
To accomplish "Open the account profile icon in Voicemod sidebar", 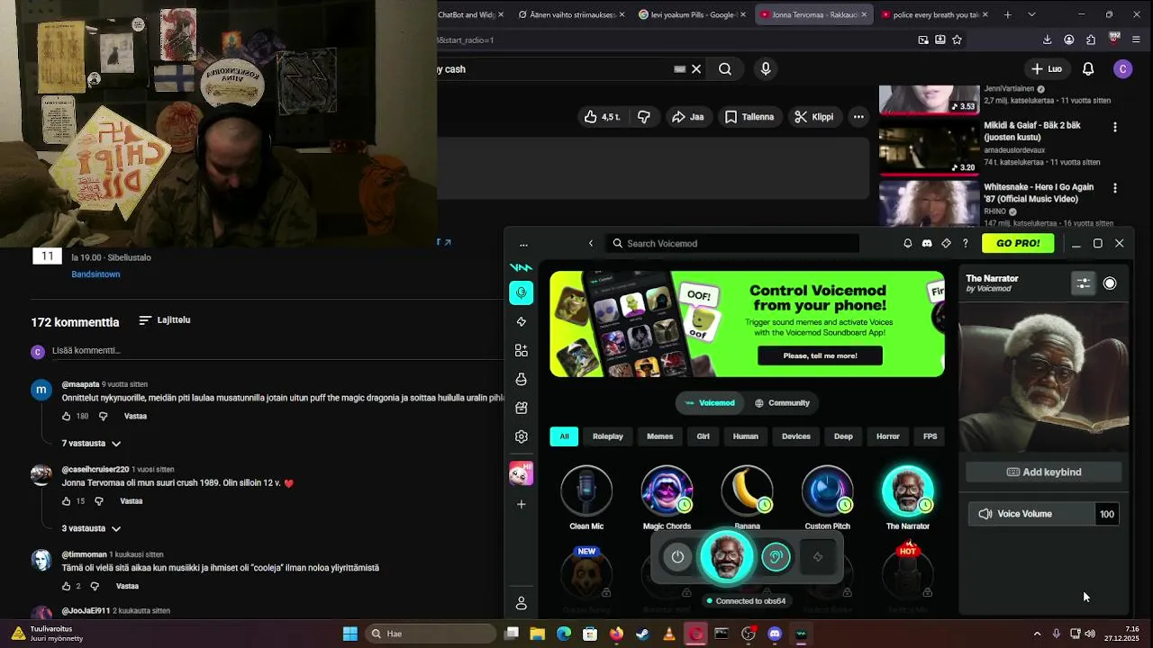I will point(521,603).
